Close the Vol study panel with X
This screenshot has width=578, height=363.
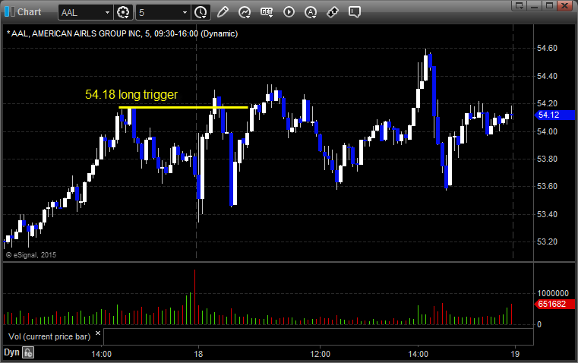[98, 333]
